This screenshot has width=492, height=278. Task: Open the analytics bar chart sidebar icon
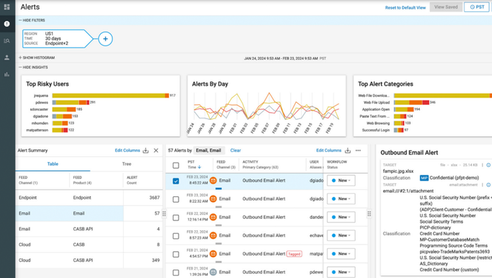click(x=7, y=74)
